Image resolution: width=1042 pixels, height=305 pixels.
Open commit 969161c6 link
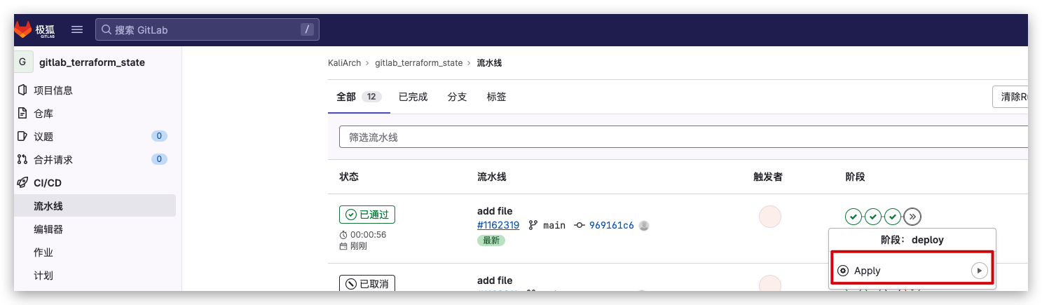[611, 225]
